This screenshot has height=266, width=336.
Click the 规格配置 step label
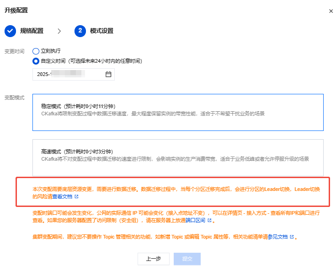pyautogui.click(x=32, y=31)
